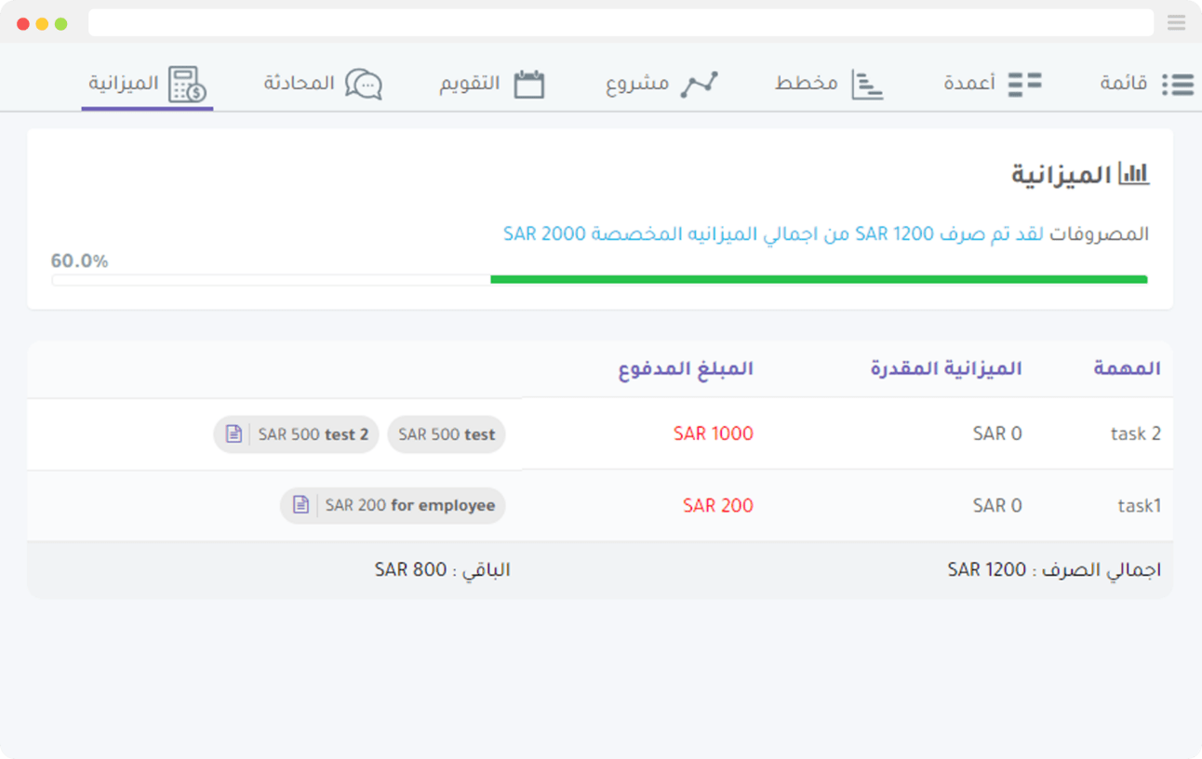Click the chat bubbles conversation icon

[364, 85]
